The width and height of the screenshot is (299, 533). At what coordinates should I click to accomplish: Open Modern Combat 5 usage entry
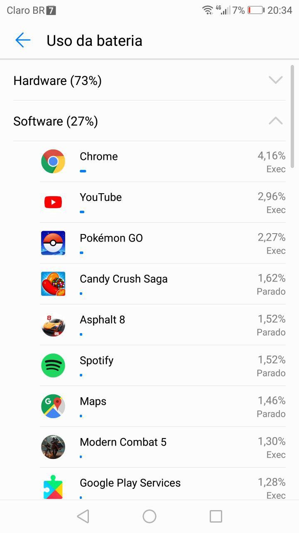coord(166,447)
